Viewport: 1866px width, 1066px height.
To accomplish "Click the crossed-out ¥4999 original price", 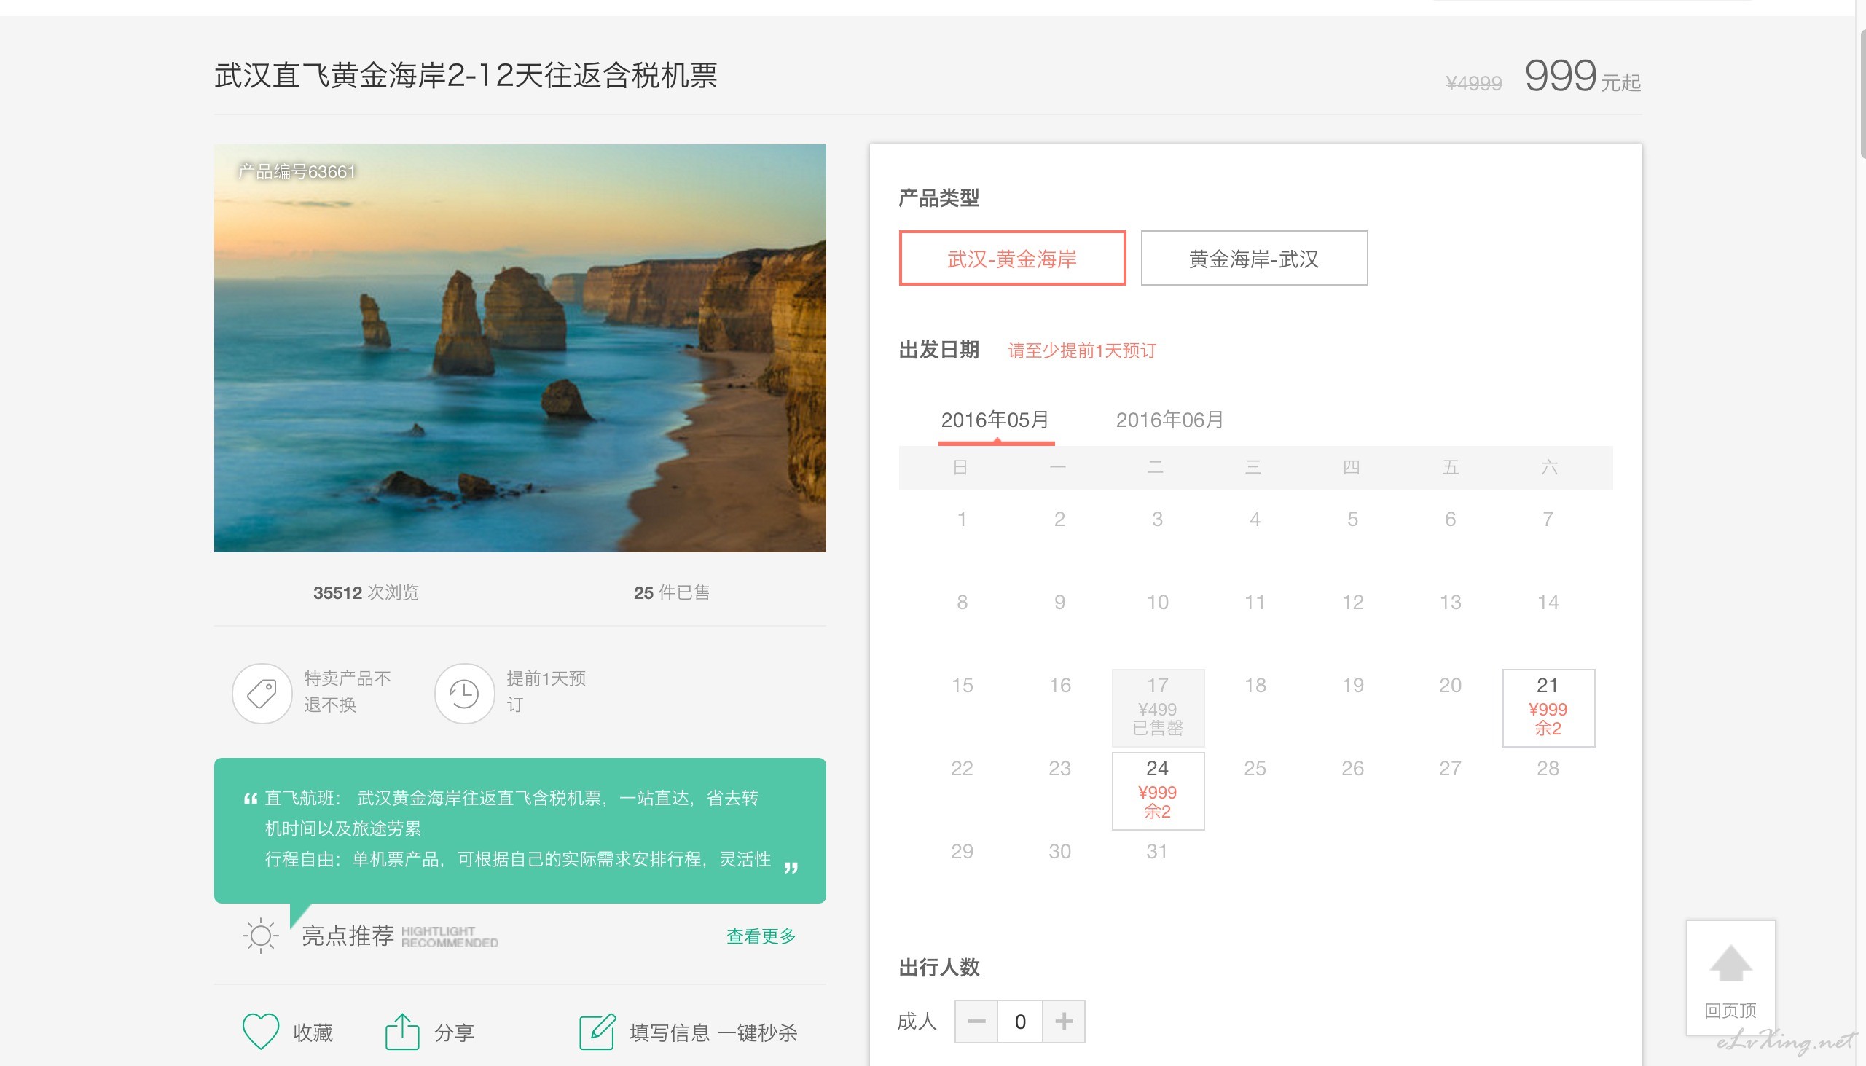I will (x=1473, y=84).
